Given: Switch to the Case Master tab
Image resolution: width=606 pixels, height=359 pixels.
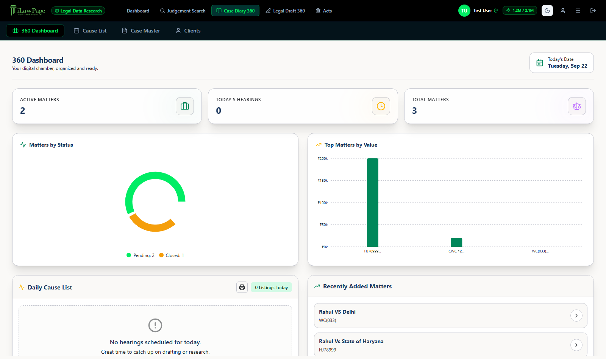Looking at the screenshot, I should point(141,31).
